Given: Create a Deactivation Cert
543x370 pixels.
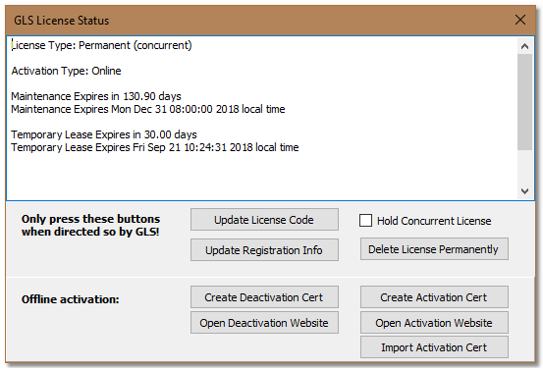Looking at the screenshot, I should [264, 297].
